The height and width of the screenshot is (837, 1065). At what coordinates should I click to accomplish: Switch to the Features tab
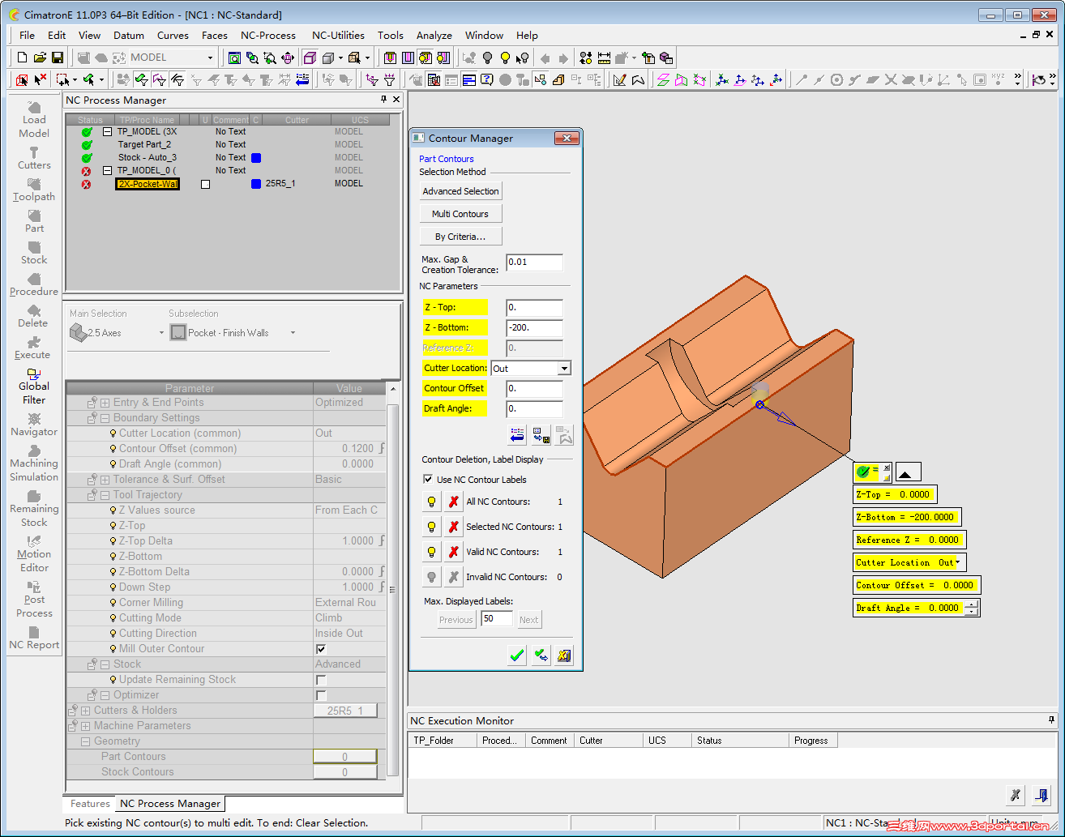pos(90,804)
